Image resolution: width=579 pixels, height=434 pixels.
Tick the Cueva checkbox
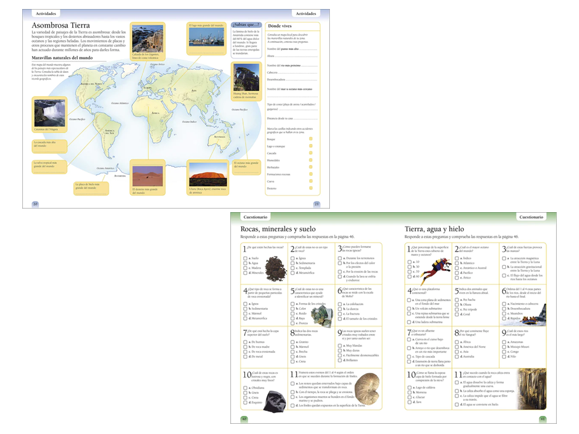(311, 181)
